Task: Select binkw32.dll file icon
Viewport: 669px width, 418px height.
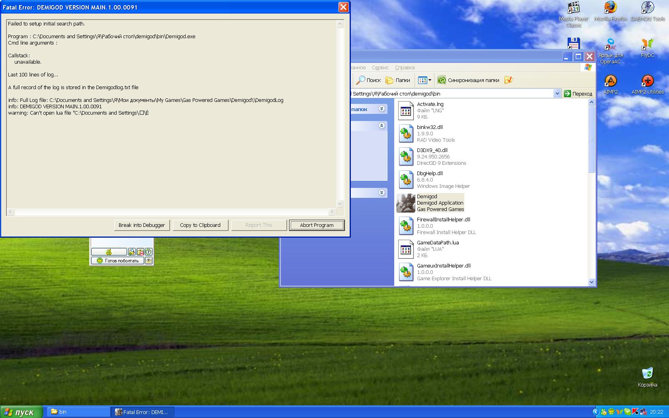Action: [x=406, y=134]
